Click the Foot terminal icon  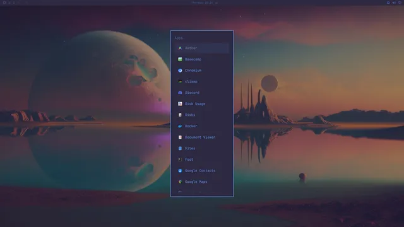[180, 160]
